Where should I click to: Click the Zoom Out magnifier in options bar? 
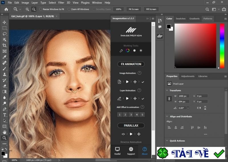(34, 9)
